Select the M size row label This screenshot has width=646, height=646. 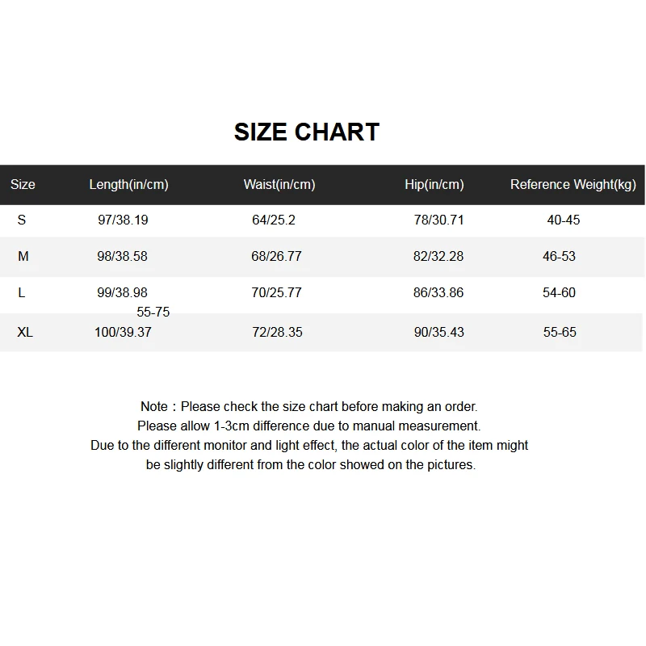point(23,256)
